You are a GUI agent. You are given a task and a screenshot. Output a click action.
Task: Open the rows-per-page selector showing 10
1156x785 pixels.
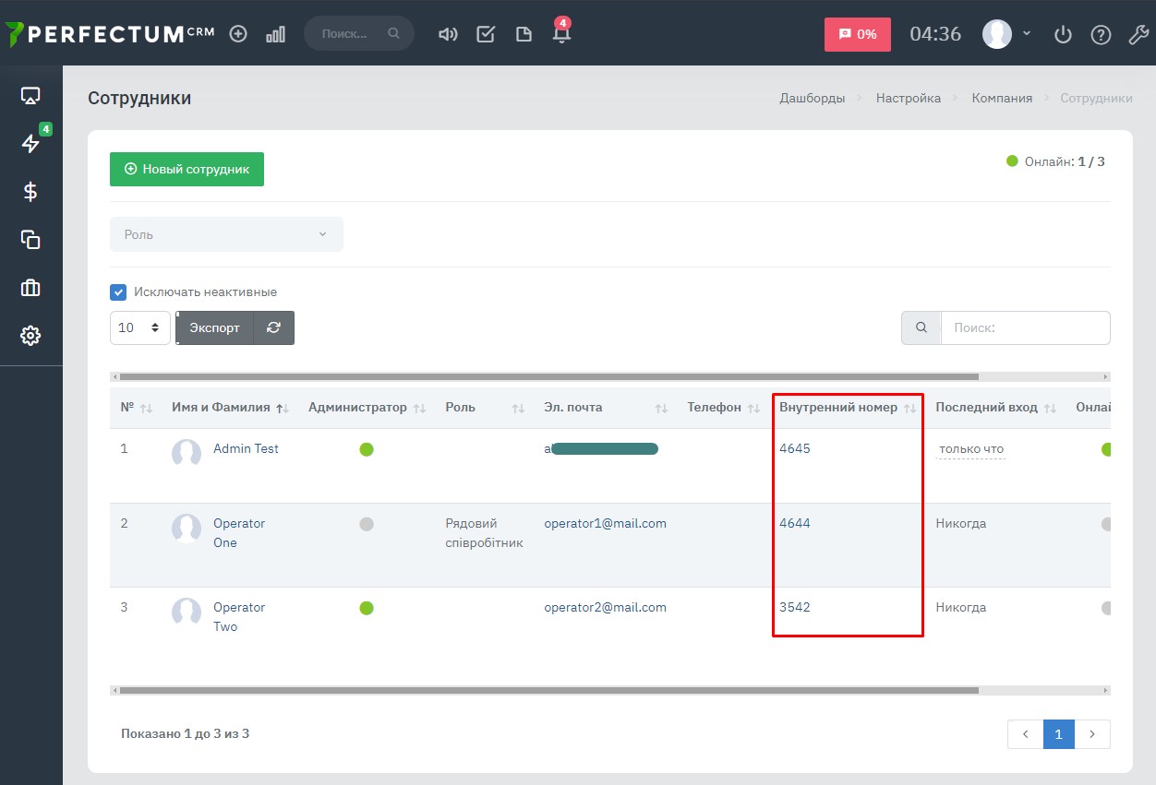pos(139,327)
